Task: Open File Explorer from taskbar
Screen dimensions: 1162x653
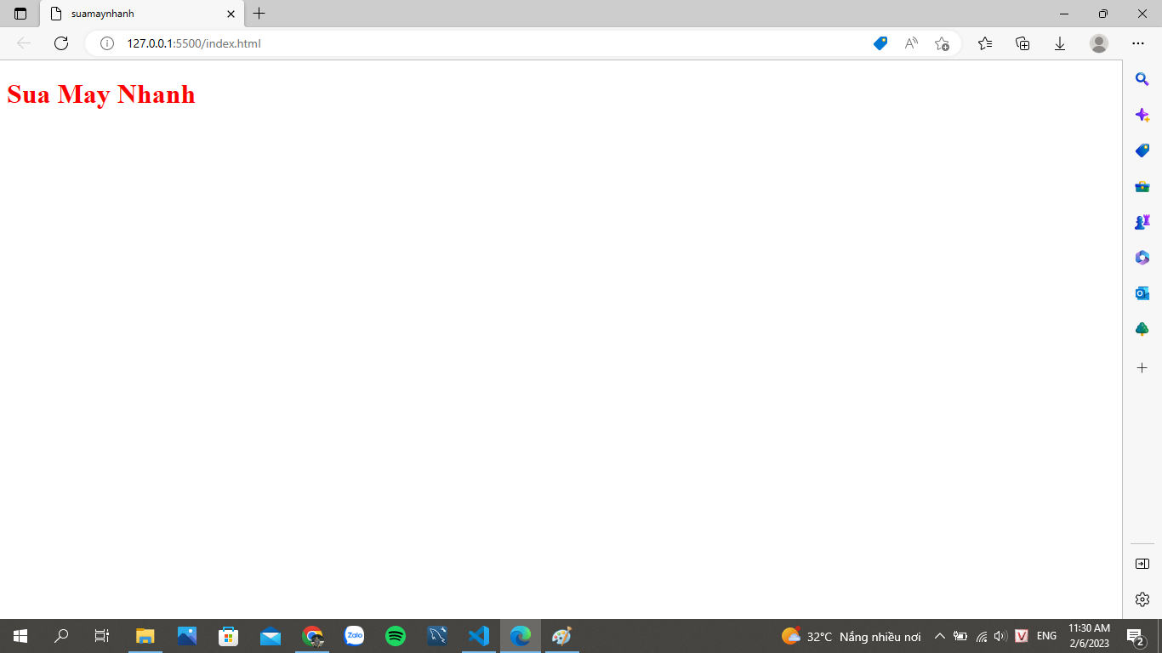Action: [145, 636]
